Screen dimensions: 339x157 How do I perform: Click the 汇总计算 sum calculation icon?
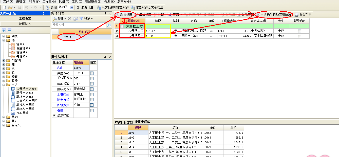coord(78,8)
